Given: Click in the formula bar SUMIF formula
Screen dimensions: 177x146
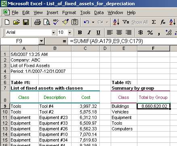Looking at the screenshot, I should (106, 41).
